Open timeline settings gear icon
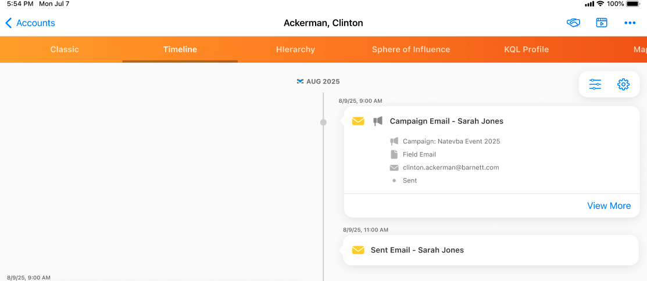647x281 pixels. (623, 84)
